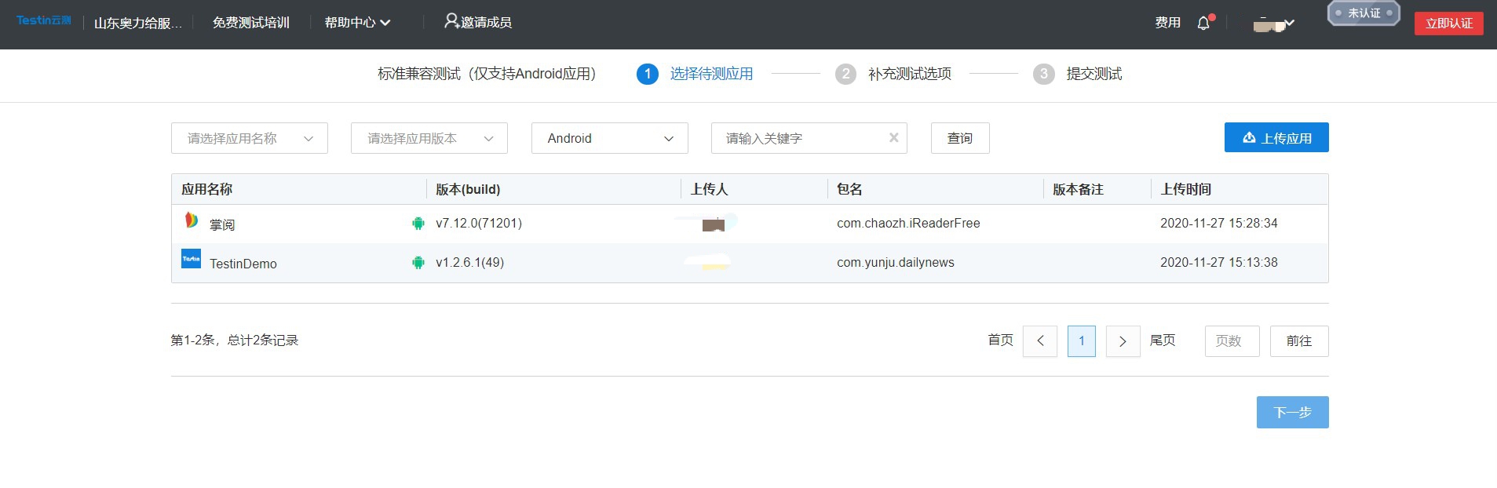Click 版本备注 column header
Image resolution: width=1497 pixels, height=488 pixels.
coord(1078,189)
